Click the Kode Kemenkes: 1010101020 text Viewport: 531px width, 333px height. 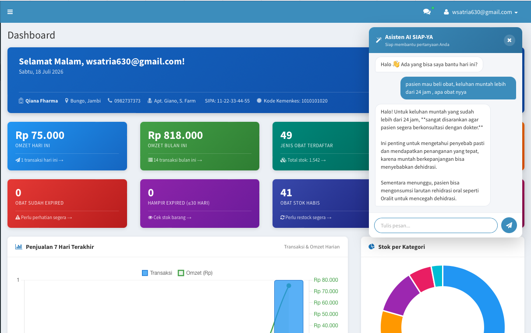[x=295, y=101]
